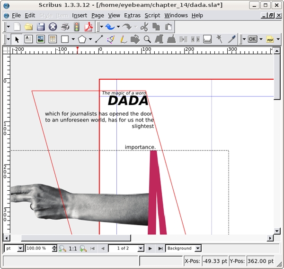Select the Insert Shape rectangle tool
Viewport: 284px width, 269px height.
65,39
